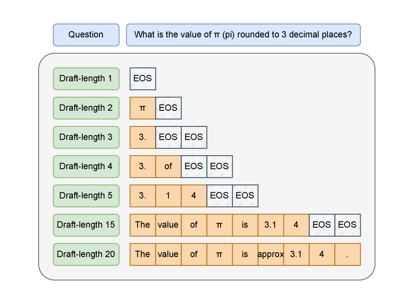The image size is (410, 303).
Task: Select the Draft-length 1 label
Action: 86,79
